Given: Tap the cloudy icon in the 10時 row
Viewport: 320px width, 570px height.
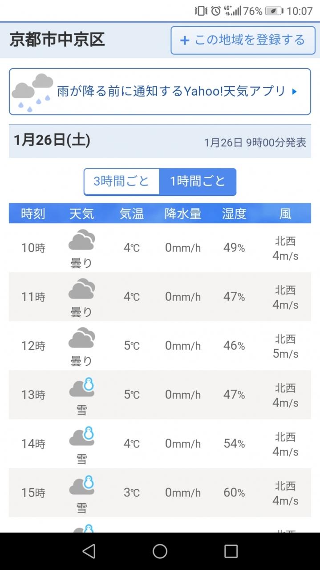Looking at the screenshot, I should 82,240.
